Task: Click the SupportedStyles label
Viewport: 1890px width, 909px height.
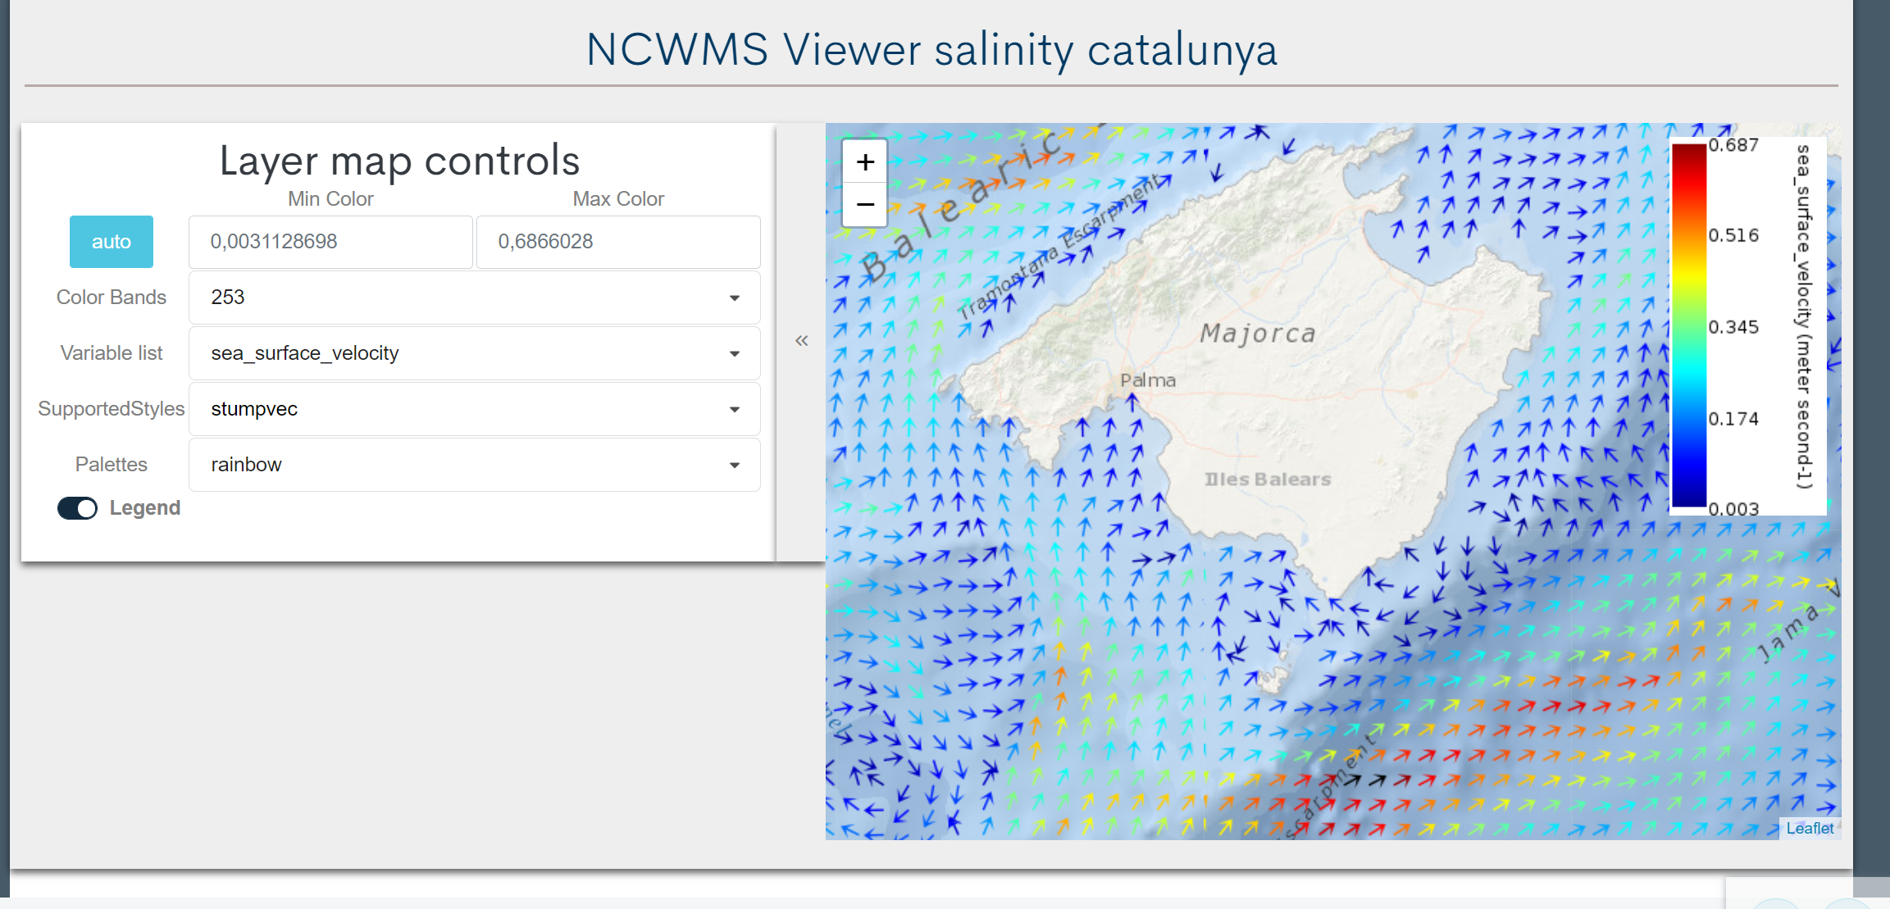Action: tap(112, 409)
